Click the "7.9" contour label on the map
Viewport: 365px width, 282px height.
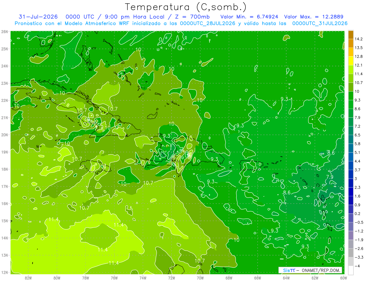coord(330,177)
